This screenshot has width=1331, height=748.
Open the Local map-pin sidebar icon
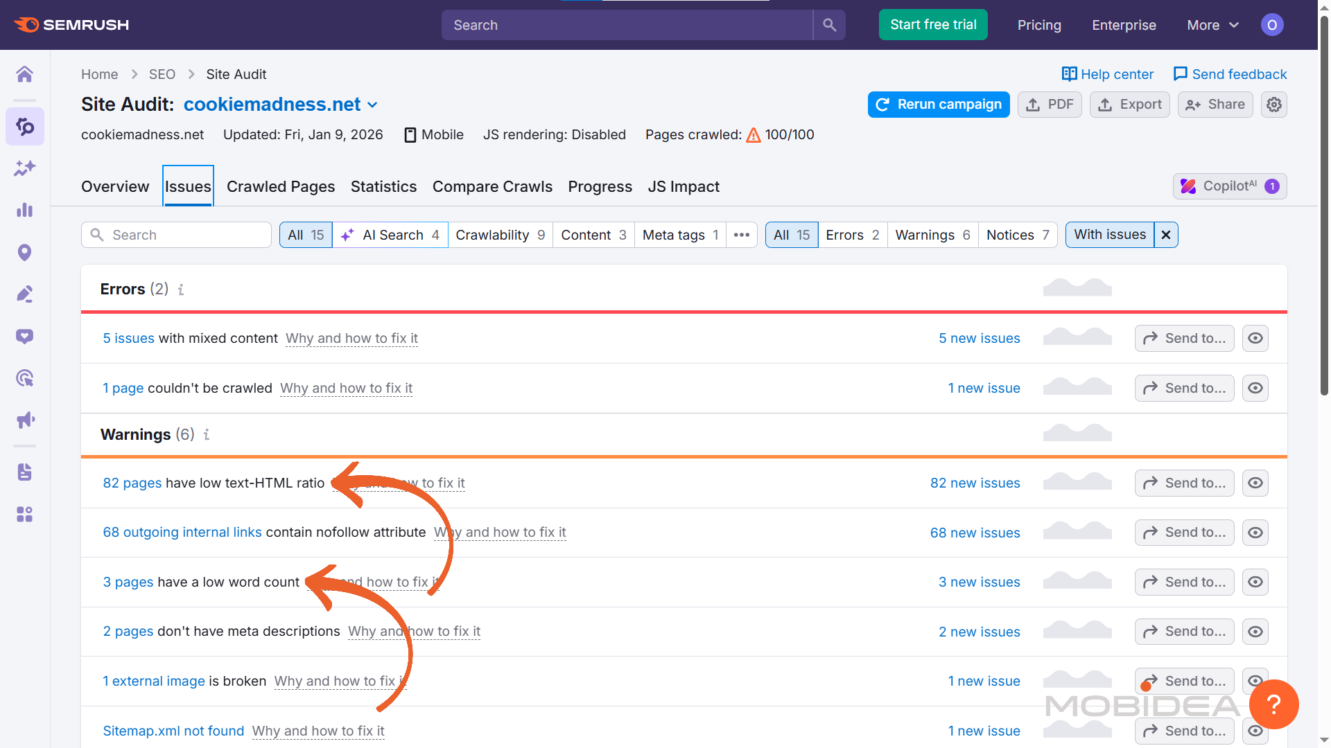coord(25,252)
